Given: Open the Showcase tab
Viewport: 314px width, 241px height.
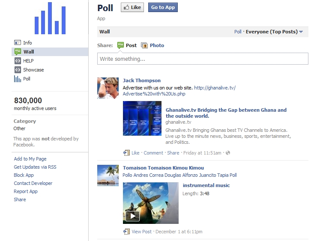Looking at the screenshot, I should pos(33,70).
